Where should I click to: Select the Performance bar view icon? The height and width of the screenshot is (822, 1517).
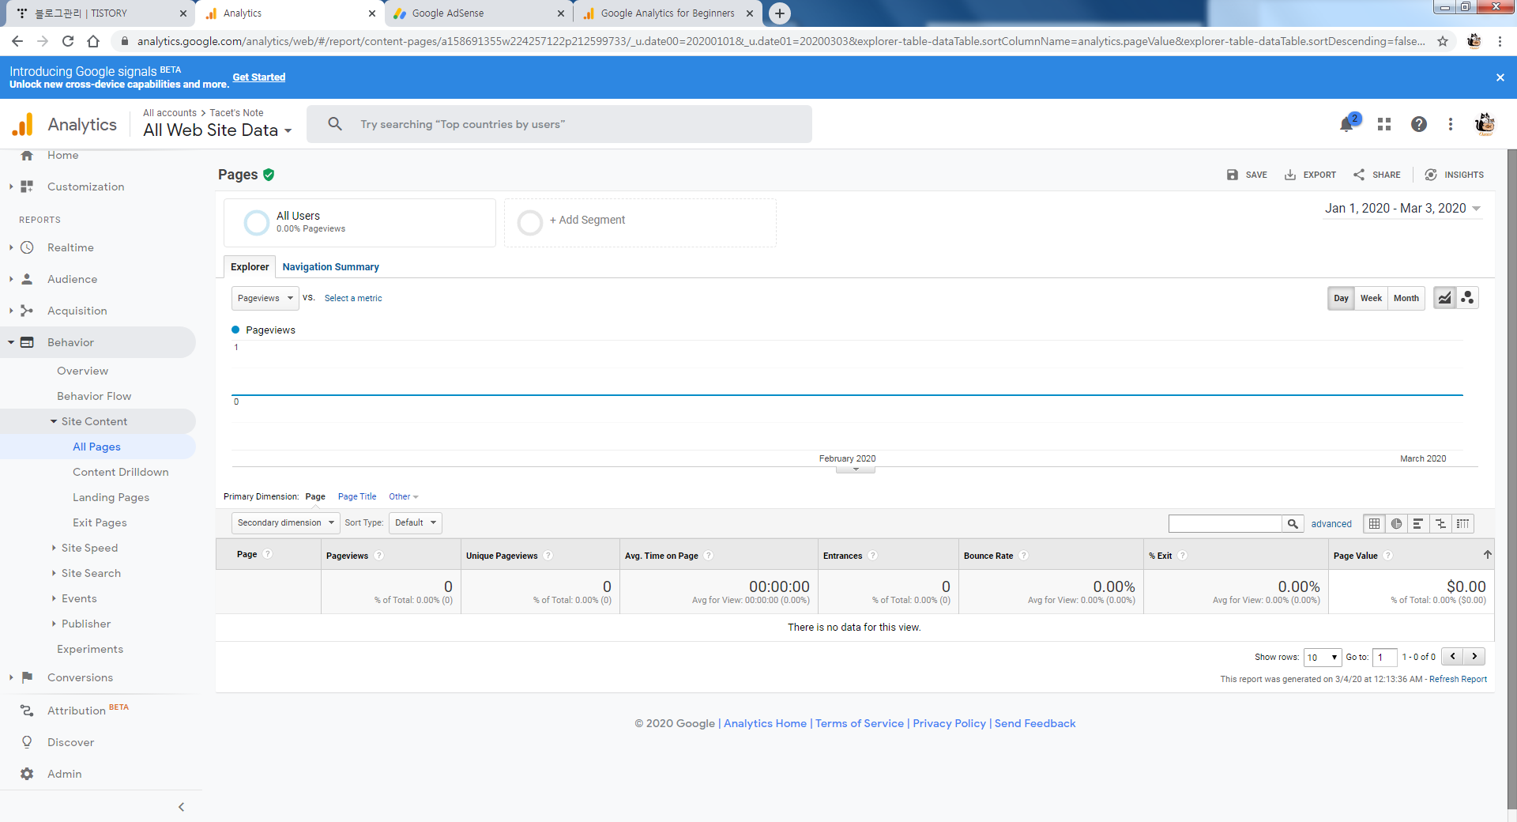tap(1419, 523)
